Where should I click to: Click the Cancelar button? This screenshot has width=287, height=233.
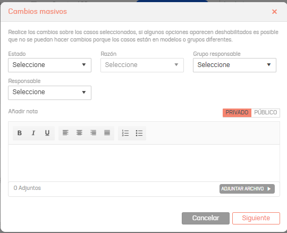point(206,218)
